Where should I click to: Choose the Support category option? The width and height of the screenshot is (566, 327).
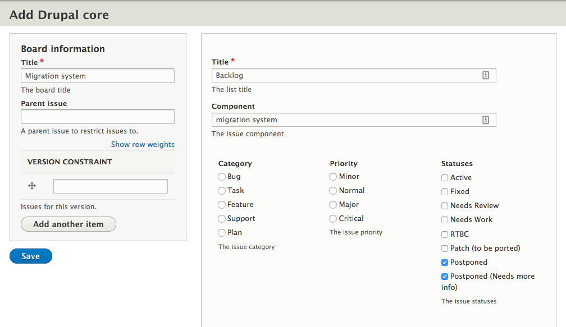pos(222,219)
